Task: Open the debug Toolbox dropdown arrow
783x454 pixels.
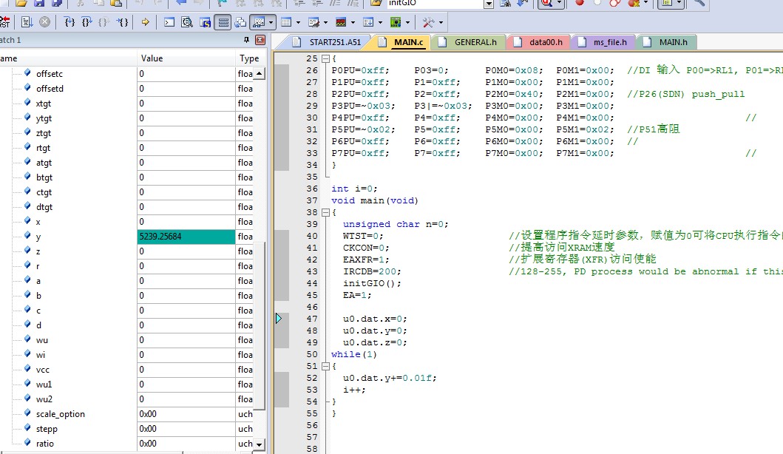Action: tap(441, 22)
